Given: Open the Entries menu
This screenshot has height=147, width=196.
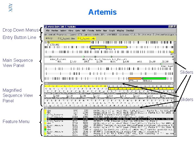Looking at the screenshot, I should (x=55, y=30).
